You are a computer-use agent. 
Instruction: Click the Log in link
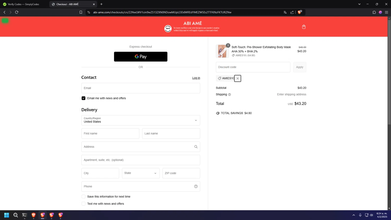(196, 78)
